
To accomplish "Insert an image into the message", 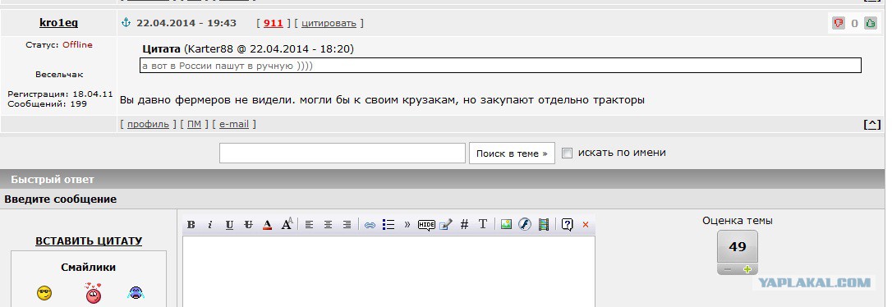I will click(x=506, y=225).
